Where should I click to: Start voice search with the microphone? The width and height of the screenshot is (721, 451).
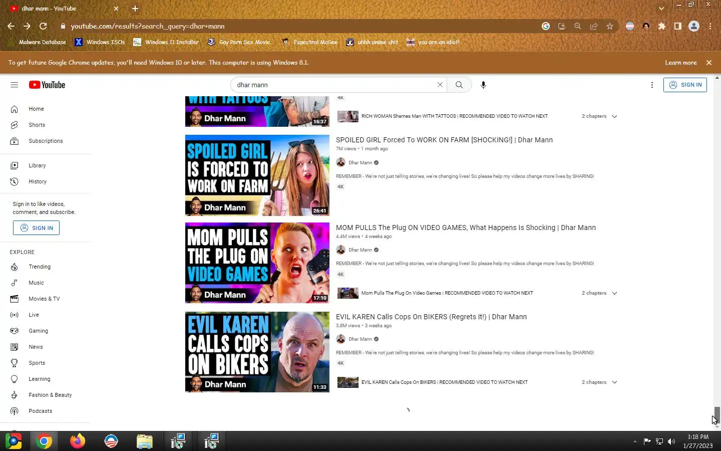point(483,85)
